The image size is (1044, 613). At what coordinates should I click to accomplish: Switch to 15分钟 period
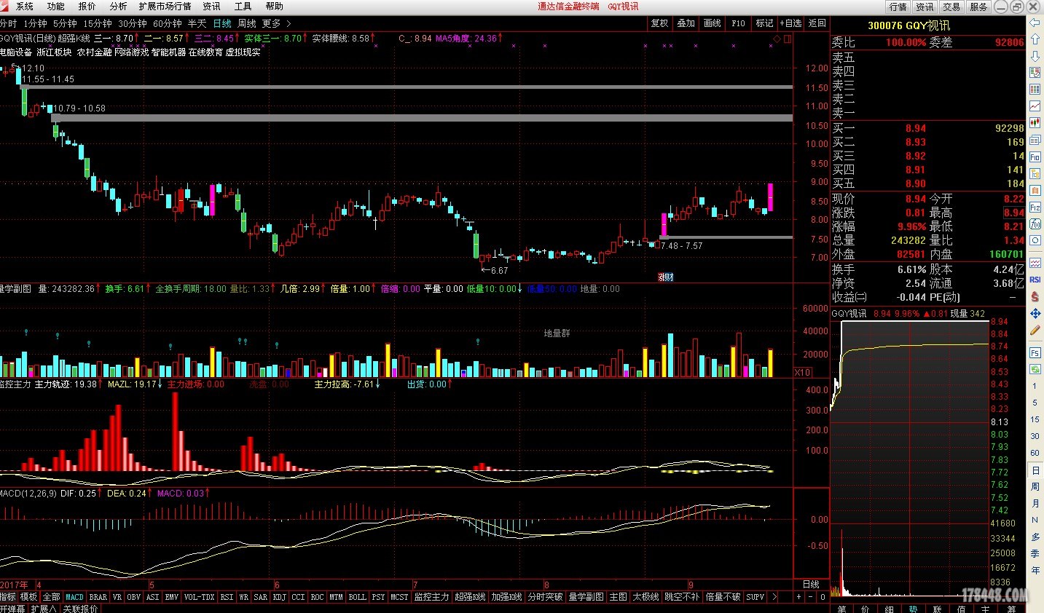[98, 23]
